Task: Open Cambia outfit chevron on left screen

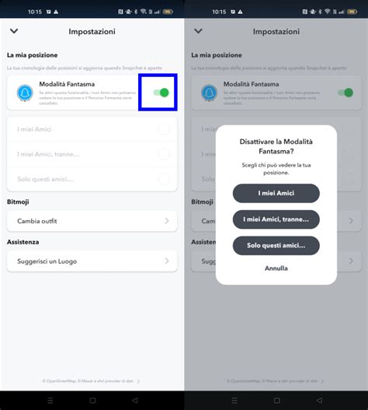Action: tap(167, 221)
